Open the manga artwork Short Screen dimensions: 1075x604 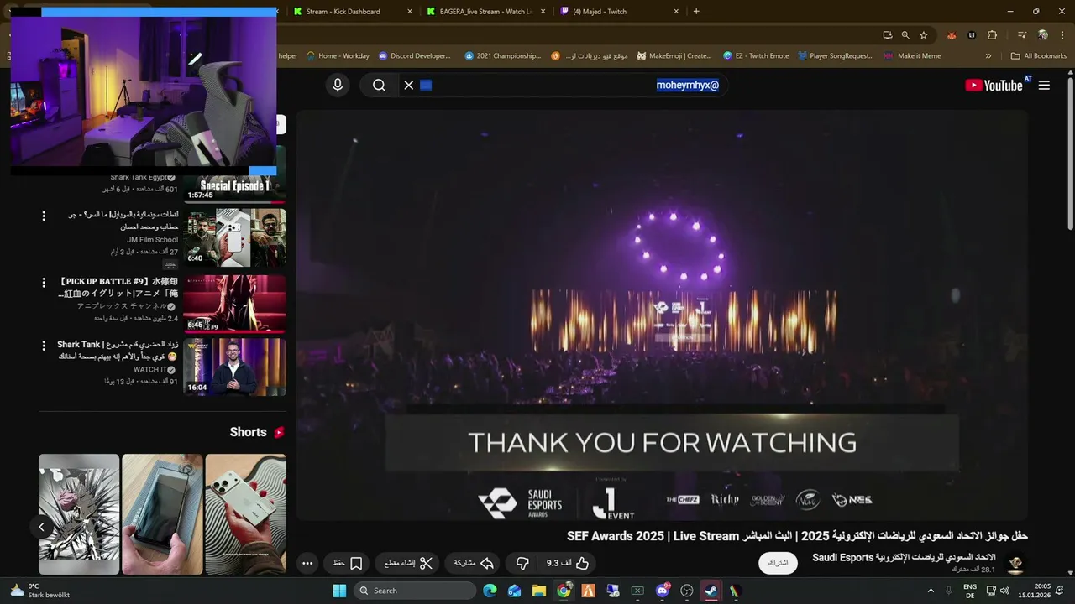coord(79,514)
